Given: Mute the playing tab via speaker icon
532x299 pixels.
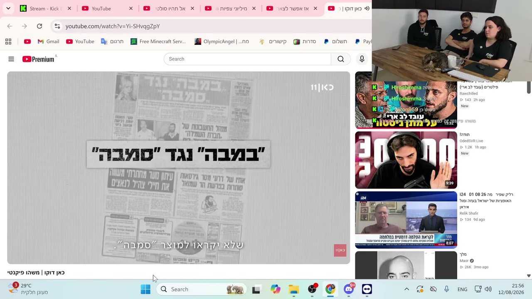Looking at the screenshot, I should click(367, 8).
